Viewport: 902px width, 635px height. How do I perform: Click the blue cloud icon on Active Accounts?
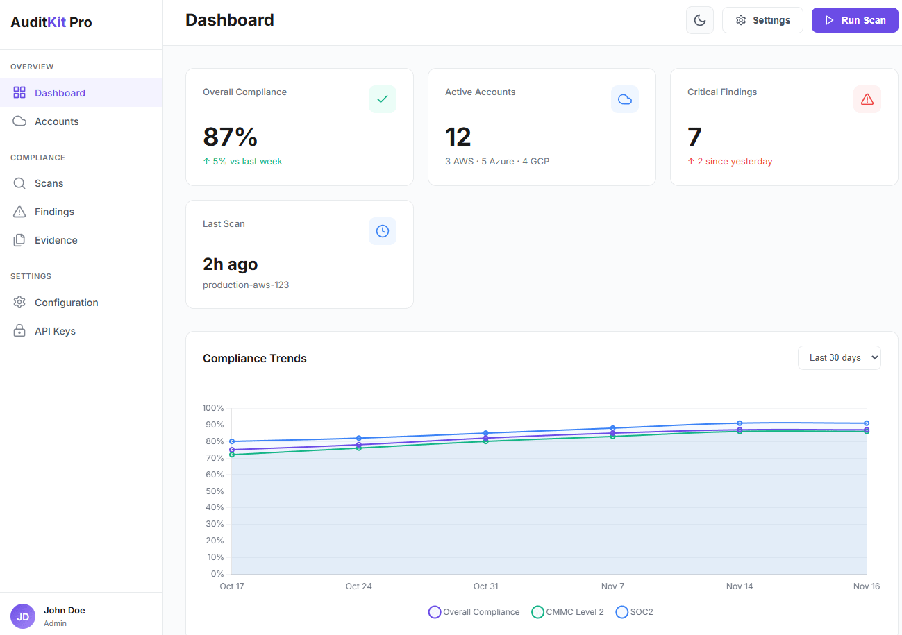(x=625, y=99)
